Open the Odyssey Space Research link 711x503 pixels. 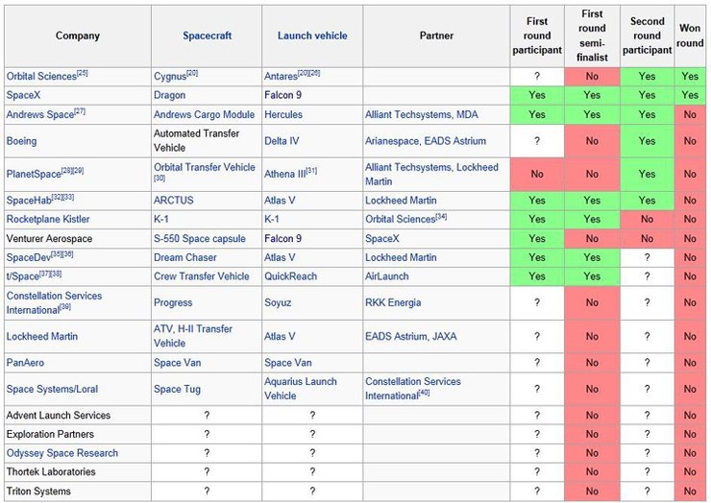pos(62,453)
